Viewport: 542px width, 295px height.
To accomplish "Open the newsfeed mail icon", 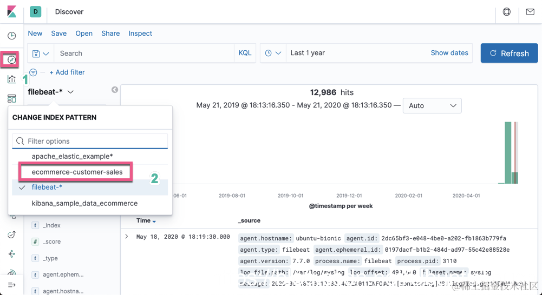I will pyautogui.click(x=530, y=12).
